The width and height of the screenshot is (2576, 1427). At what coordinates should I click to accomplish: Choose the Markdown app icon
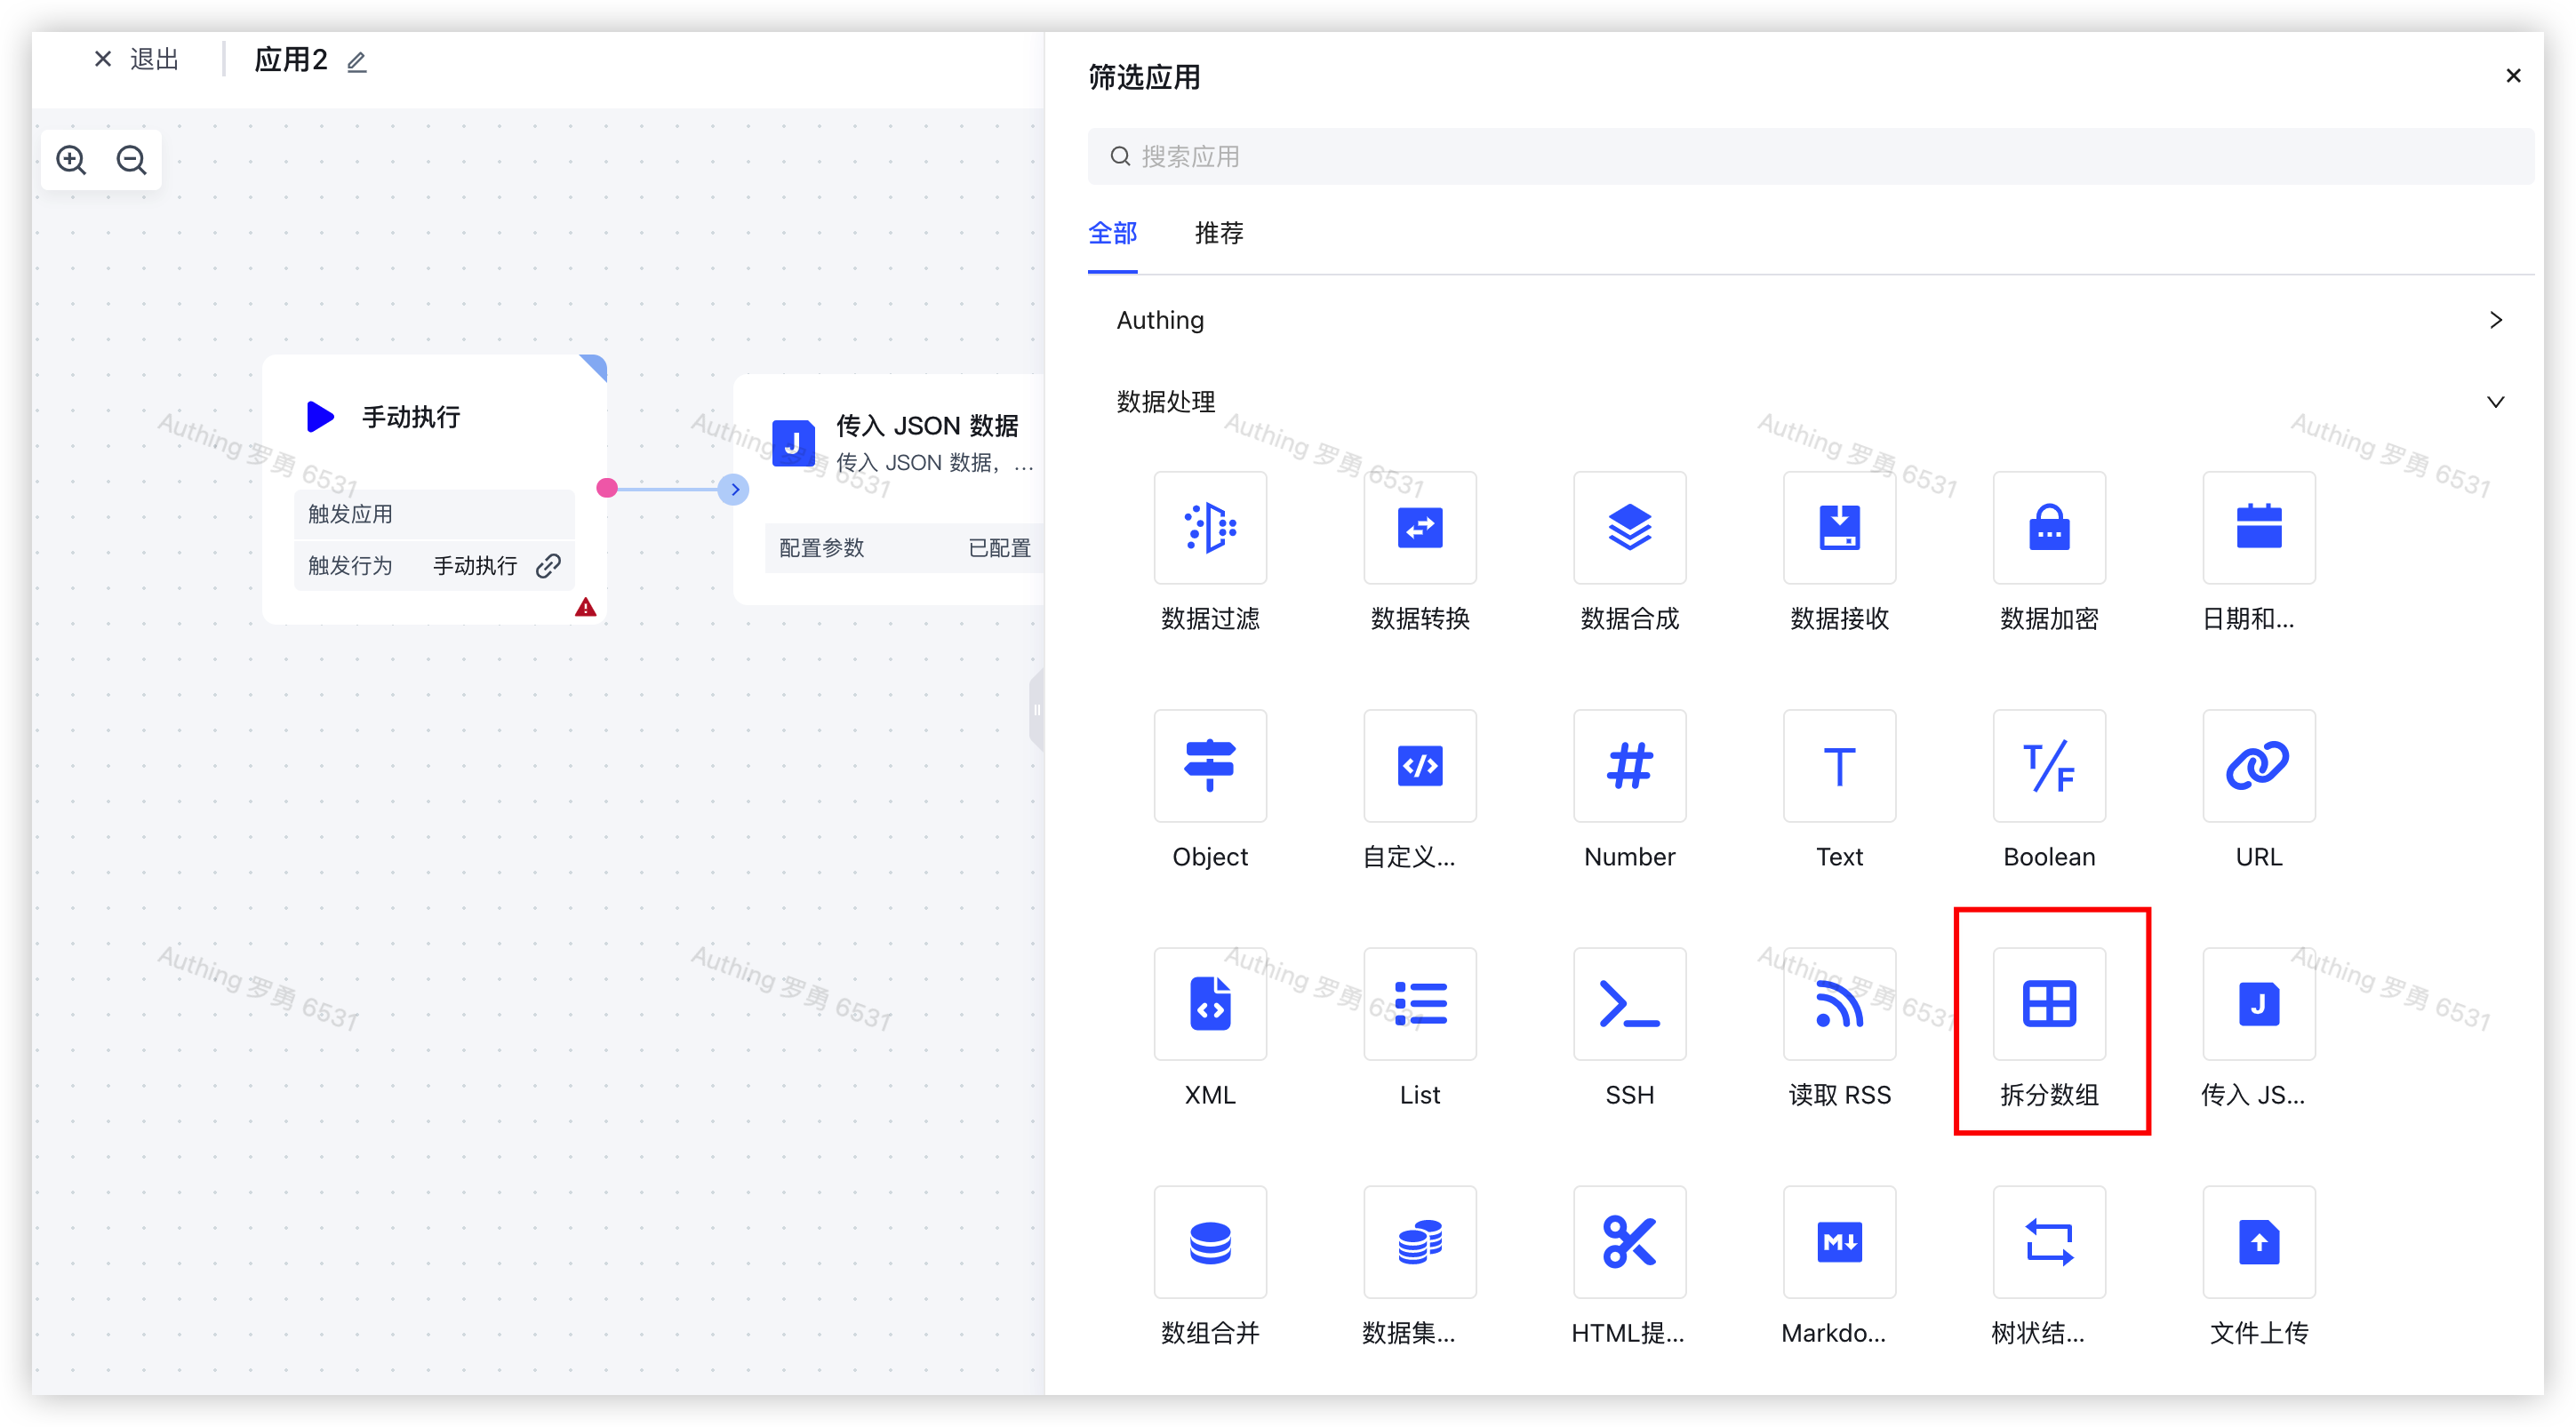pyautogui.click(x=1838, y=1242)
